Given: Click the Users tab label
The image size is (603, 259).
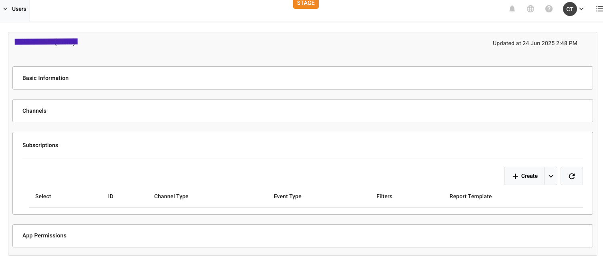Looking at the screenshot, I should [19, 9].
